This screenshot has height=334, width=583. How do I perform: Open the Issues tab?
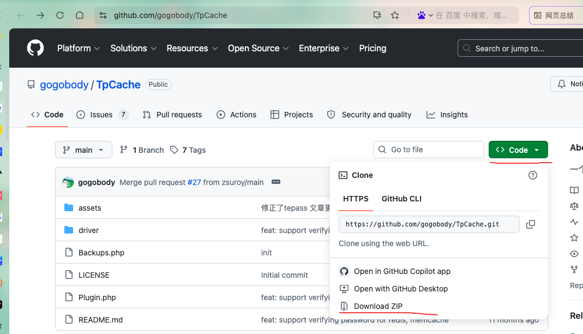point(102,115)
